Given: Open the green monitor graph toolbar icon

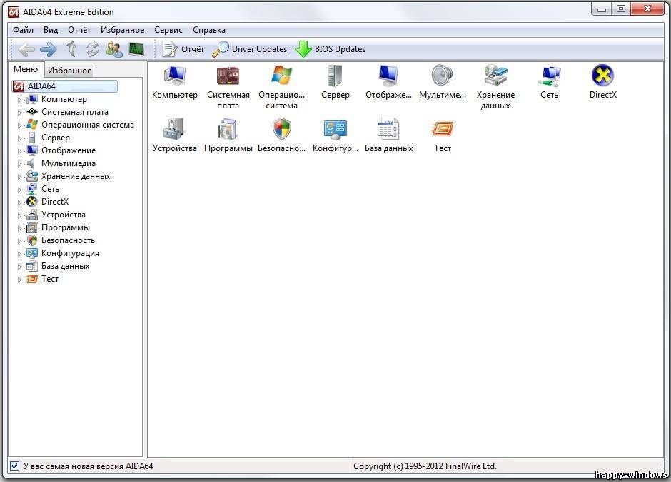Looking at the screenshot, I should tap(136, 49).
